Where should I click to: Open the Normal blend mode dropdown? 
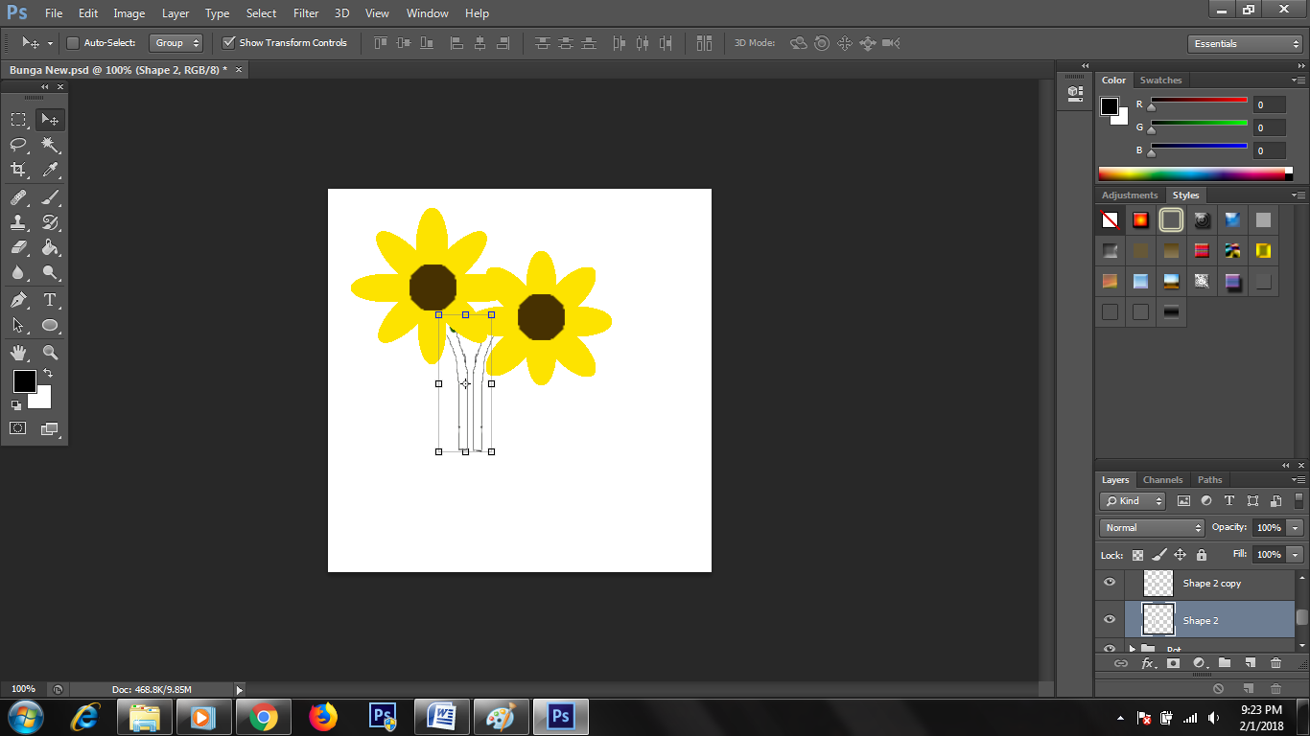point(1152,528)
